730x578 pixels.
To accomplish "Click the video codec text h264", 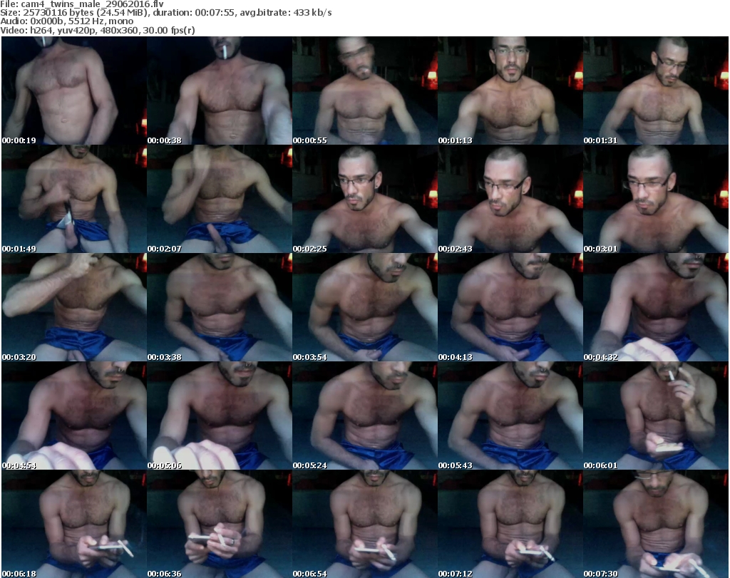I will click(x=41, y=30).
